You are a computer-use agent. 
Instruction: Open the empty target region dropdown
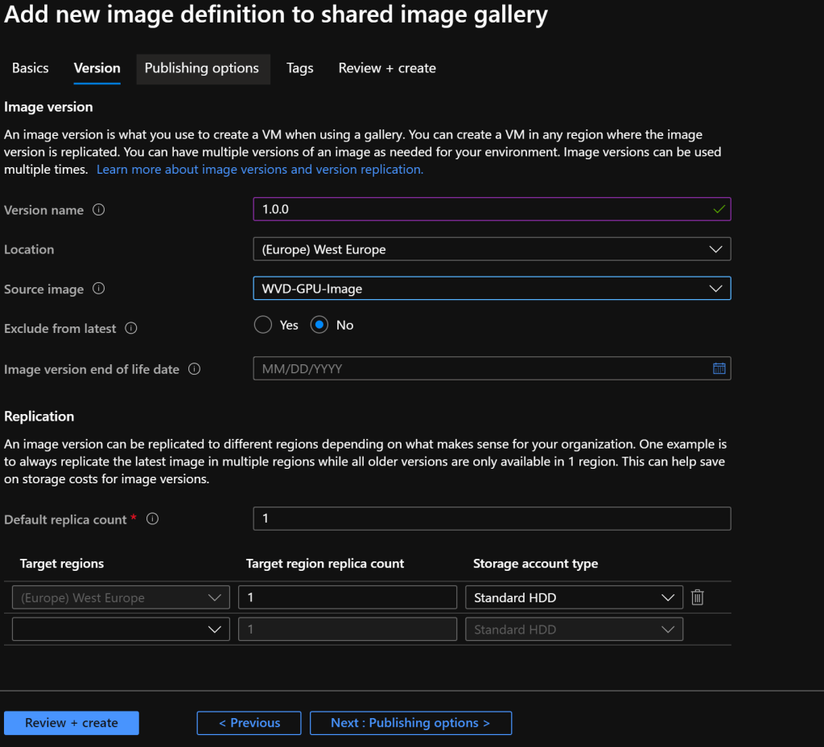point(121,630)
